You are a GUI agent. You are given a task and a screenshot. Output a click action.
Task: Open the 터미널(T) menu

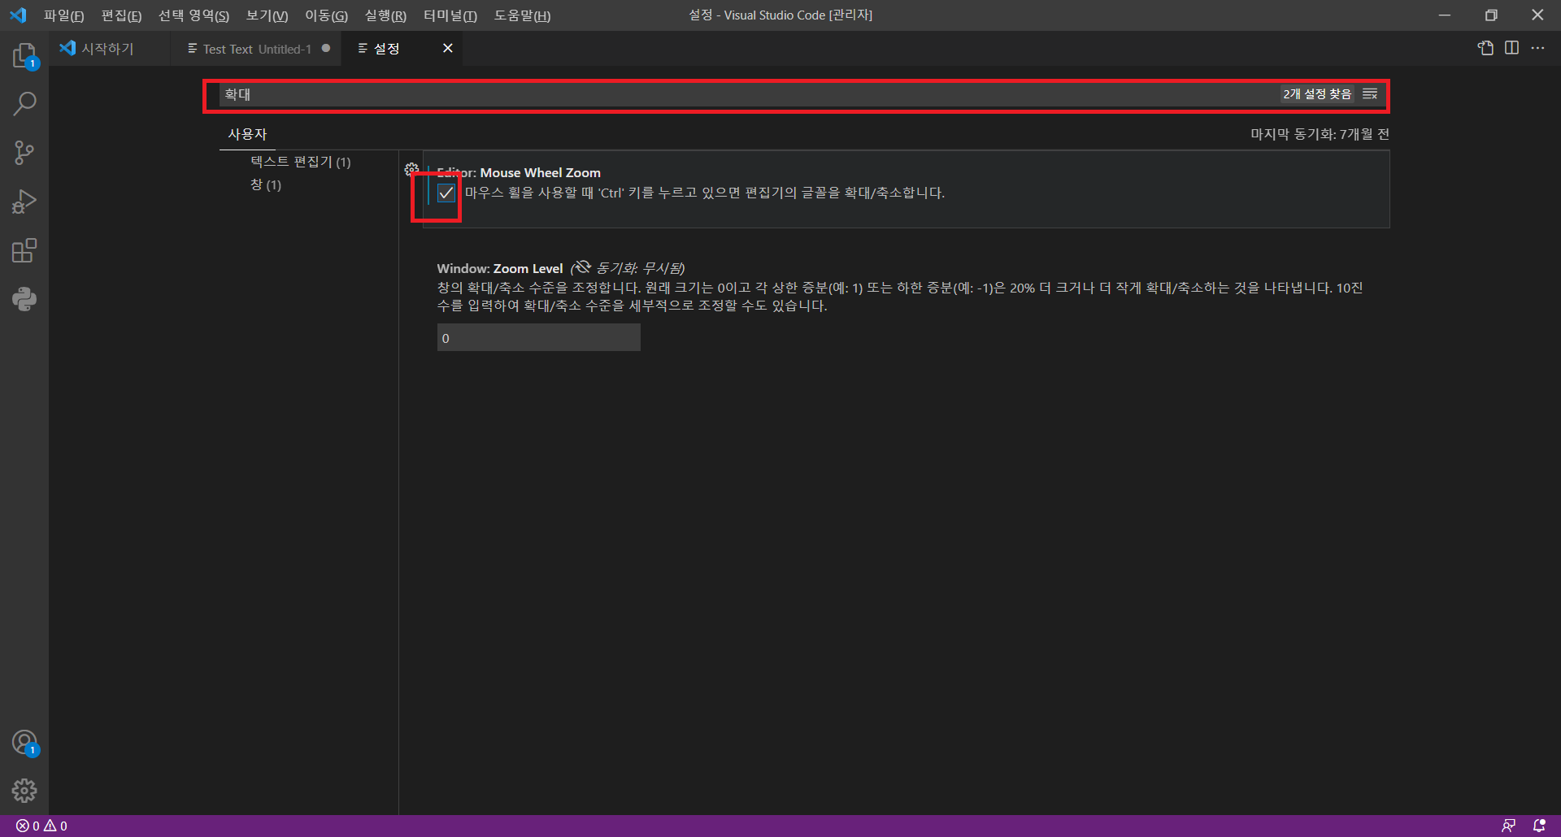click(x=450, y=15)
